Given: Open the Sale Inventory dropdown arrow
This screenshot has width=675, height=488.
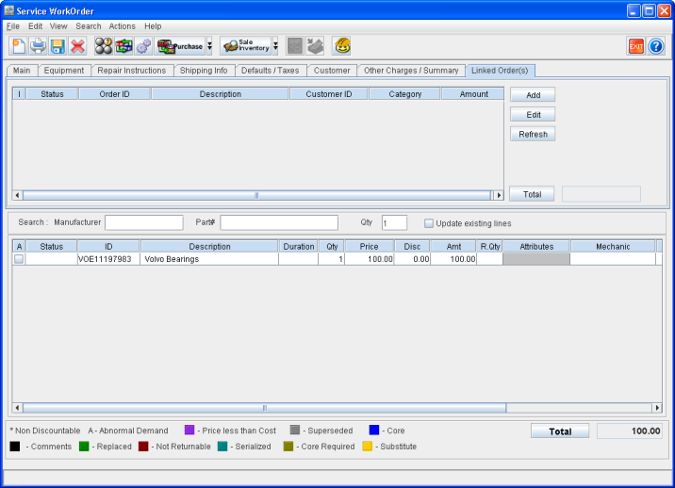Looking at the screenshot, I should [275, 46].
